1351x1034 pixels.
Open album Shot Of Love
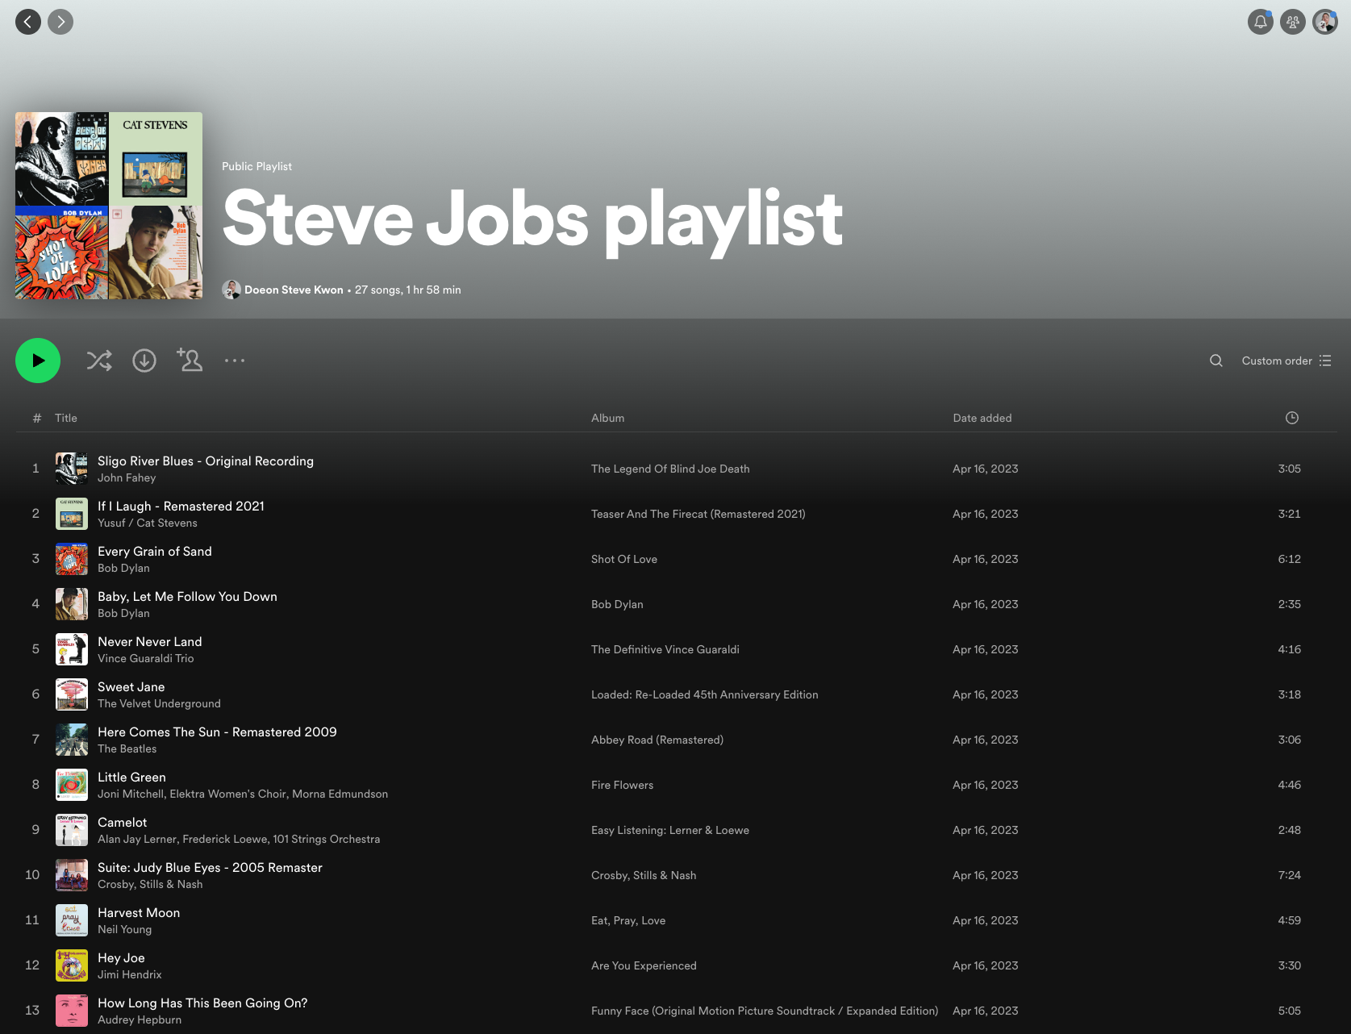624,559
